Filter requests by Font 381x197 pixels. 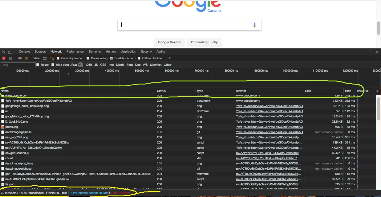130,65
